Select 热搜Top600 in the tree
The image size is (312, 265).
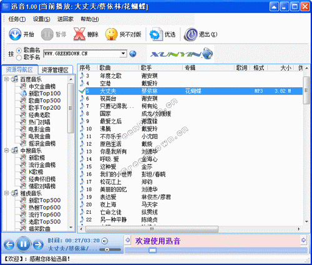coord(44,207)
